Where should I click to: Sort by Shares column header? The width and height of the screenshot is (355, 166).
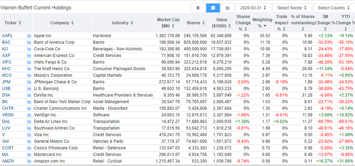(x=196, y=23)
